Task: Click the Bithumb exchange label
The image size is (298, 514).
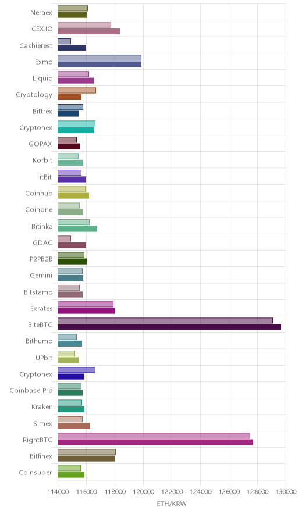Action: click(39, 341)
